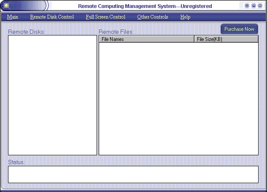
Task: Click into the Status text box
Action: click(x=133, y=174)
